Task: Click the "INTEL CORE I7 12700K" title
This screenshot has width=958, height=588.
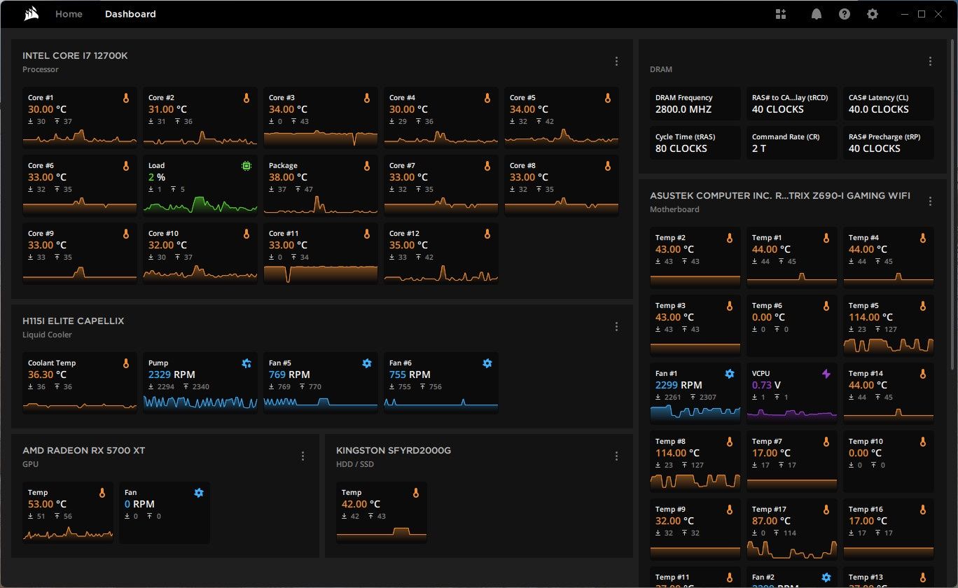Action: click(75, 56)
